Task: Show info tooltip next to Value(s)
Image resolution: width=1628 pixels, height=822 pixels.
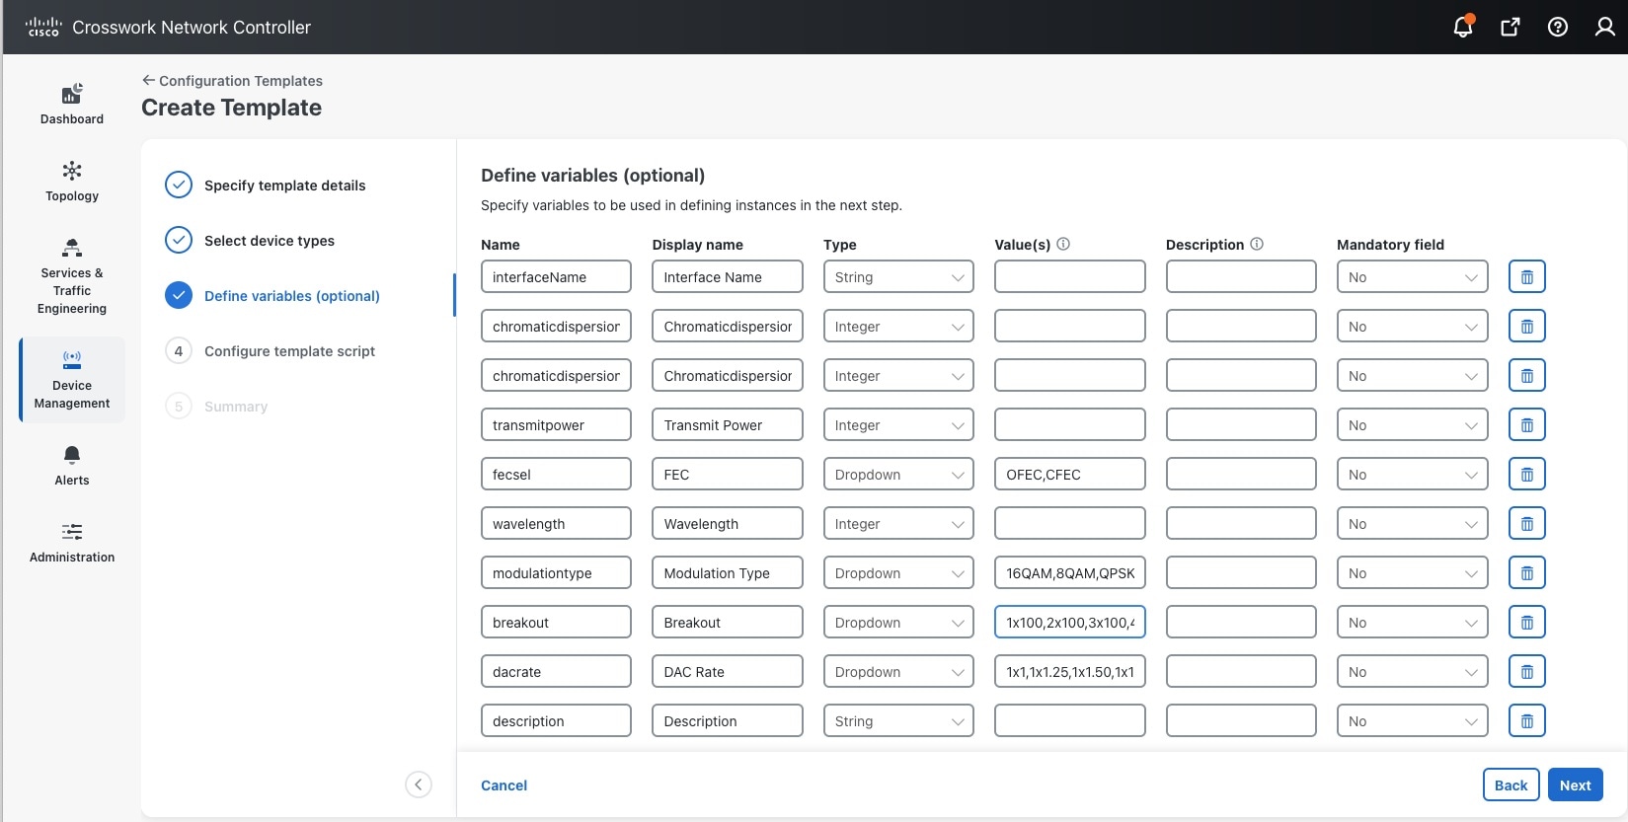Action: tap(1063, 244)
